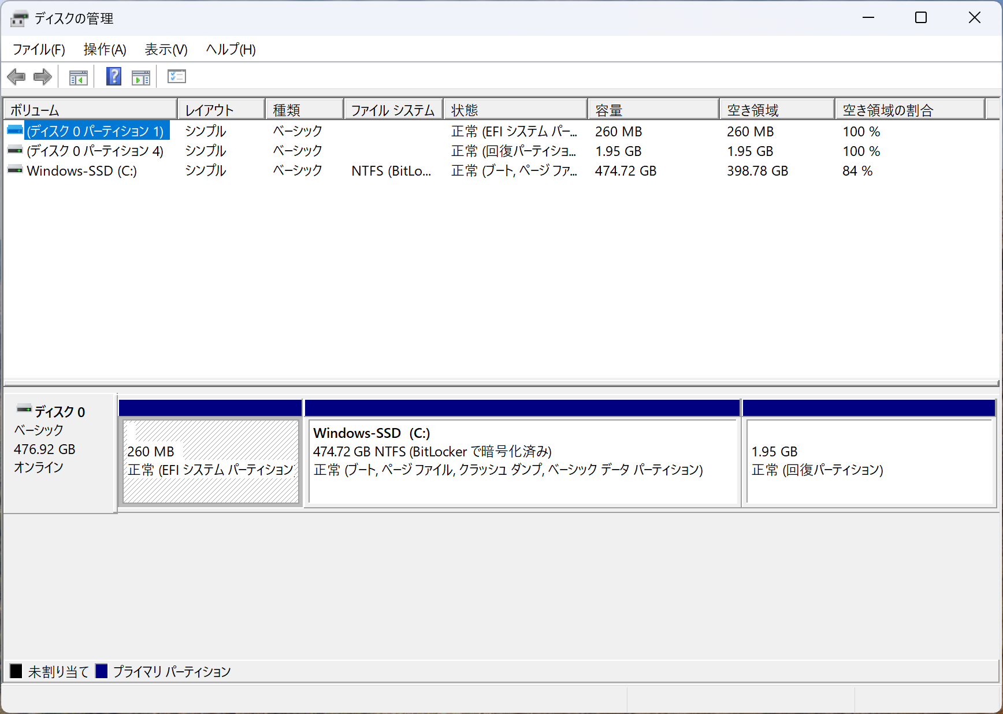The image size is (1003, 714).
Task: Click the ファイル システム column header
Action: tap(393, 110)
